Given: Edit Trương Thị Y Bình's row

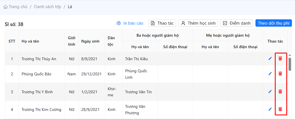Looking at the screenshot, I should (270, 92).
